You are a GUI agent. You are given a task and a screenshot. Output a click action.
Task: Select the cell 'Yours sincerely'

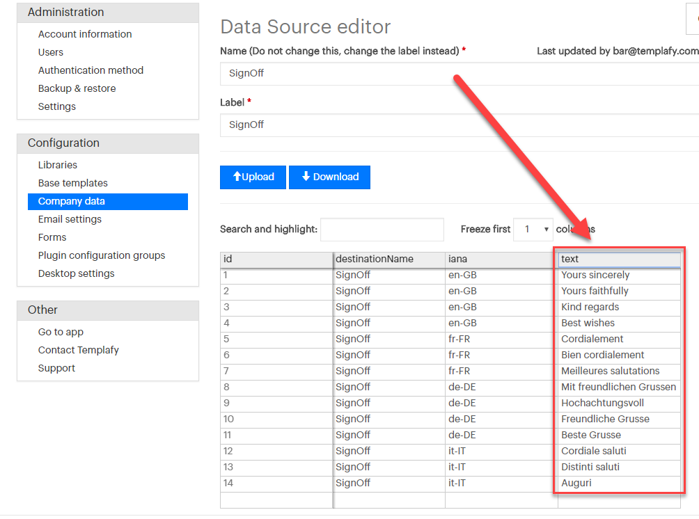pos(619,276)
